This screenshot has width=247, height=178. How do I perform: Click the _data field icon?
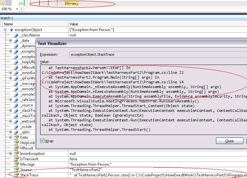click(x=16, y=41)
